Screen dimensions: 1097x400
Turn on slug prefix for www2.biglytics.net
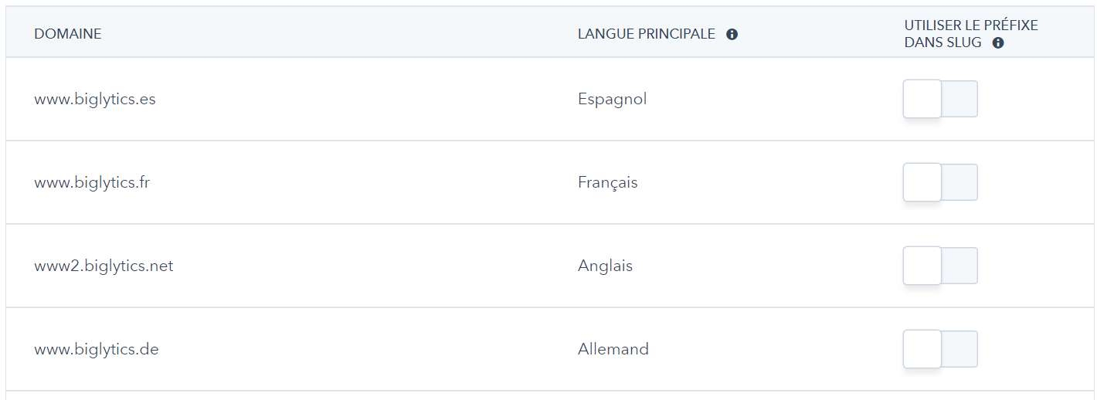click(x=940, y=266)
